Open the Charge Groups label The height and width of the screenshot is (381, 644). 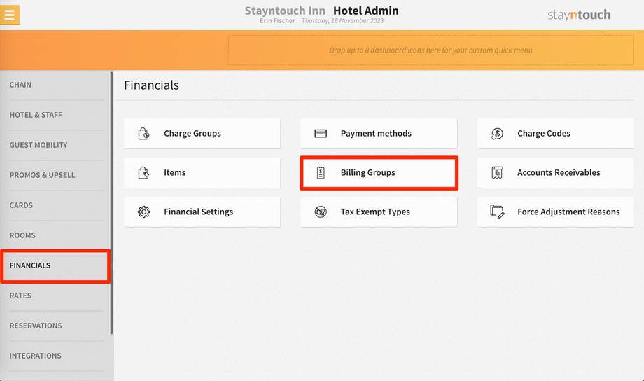(192, 134)
